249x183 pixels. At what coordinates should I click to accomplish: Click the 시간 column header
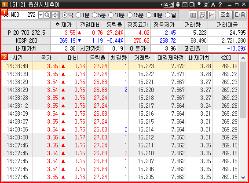tap(17, 58)
